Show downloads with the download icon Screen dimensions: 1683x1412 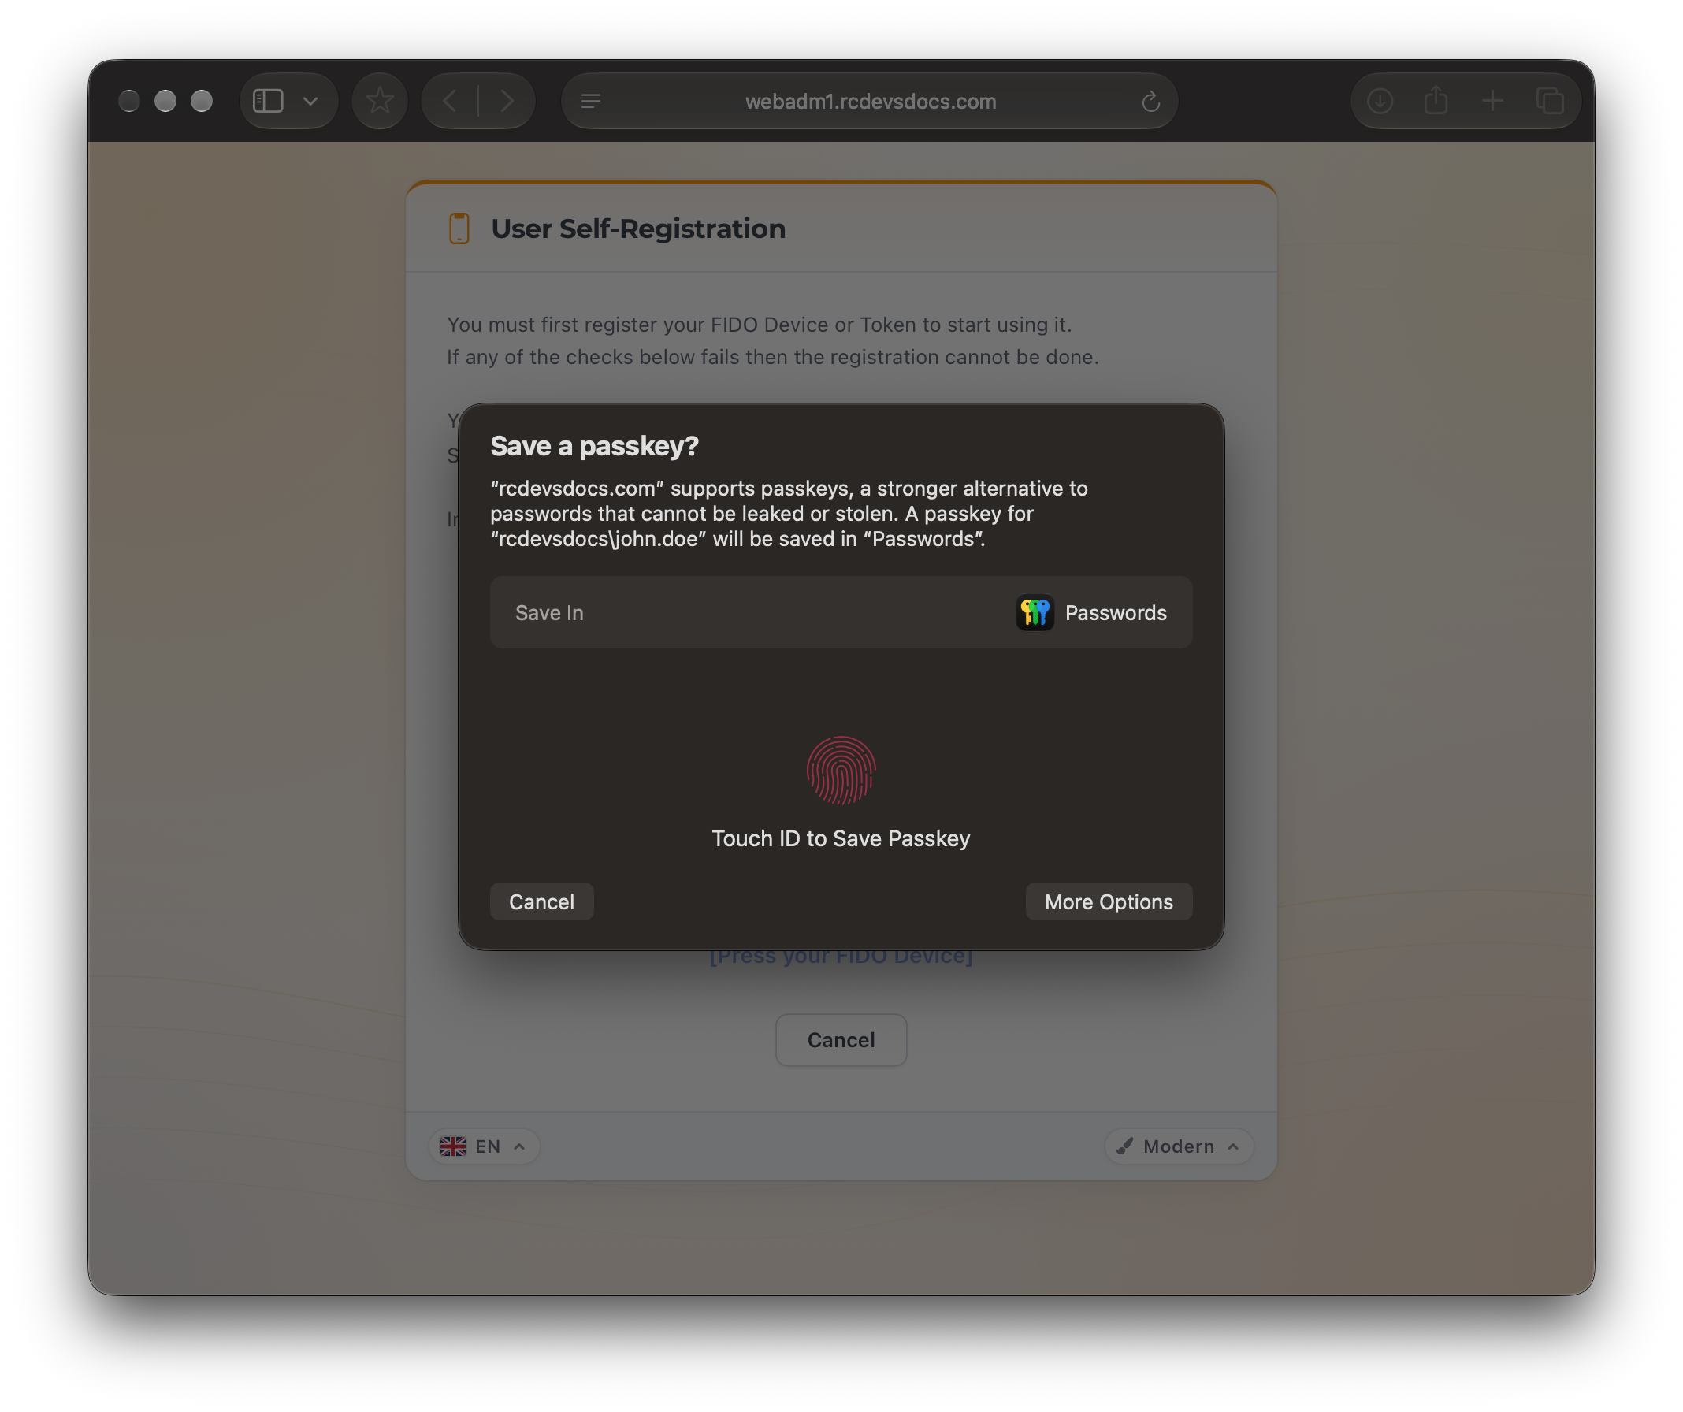point(1380,101)
